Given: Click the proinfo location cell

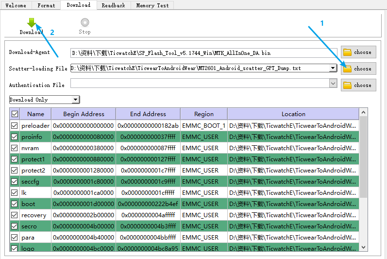Looking at the screenshot, I should click(x=293, y=137).
